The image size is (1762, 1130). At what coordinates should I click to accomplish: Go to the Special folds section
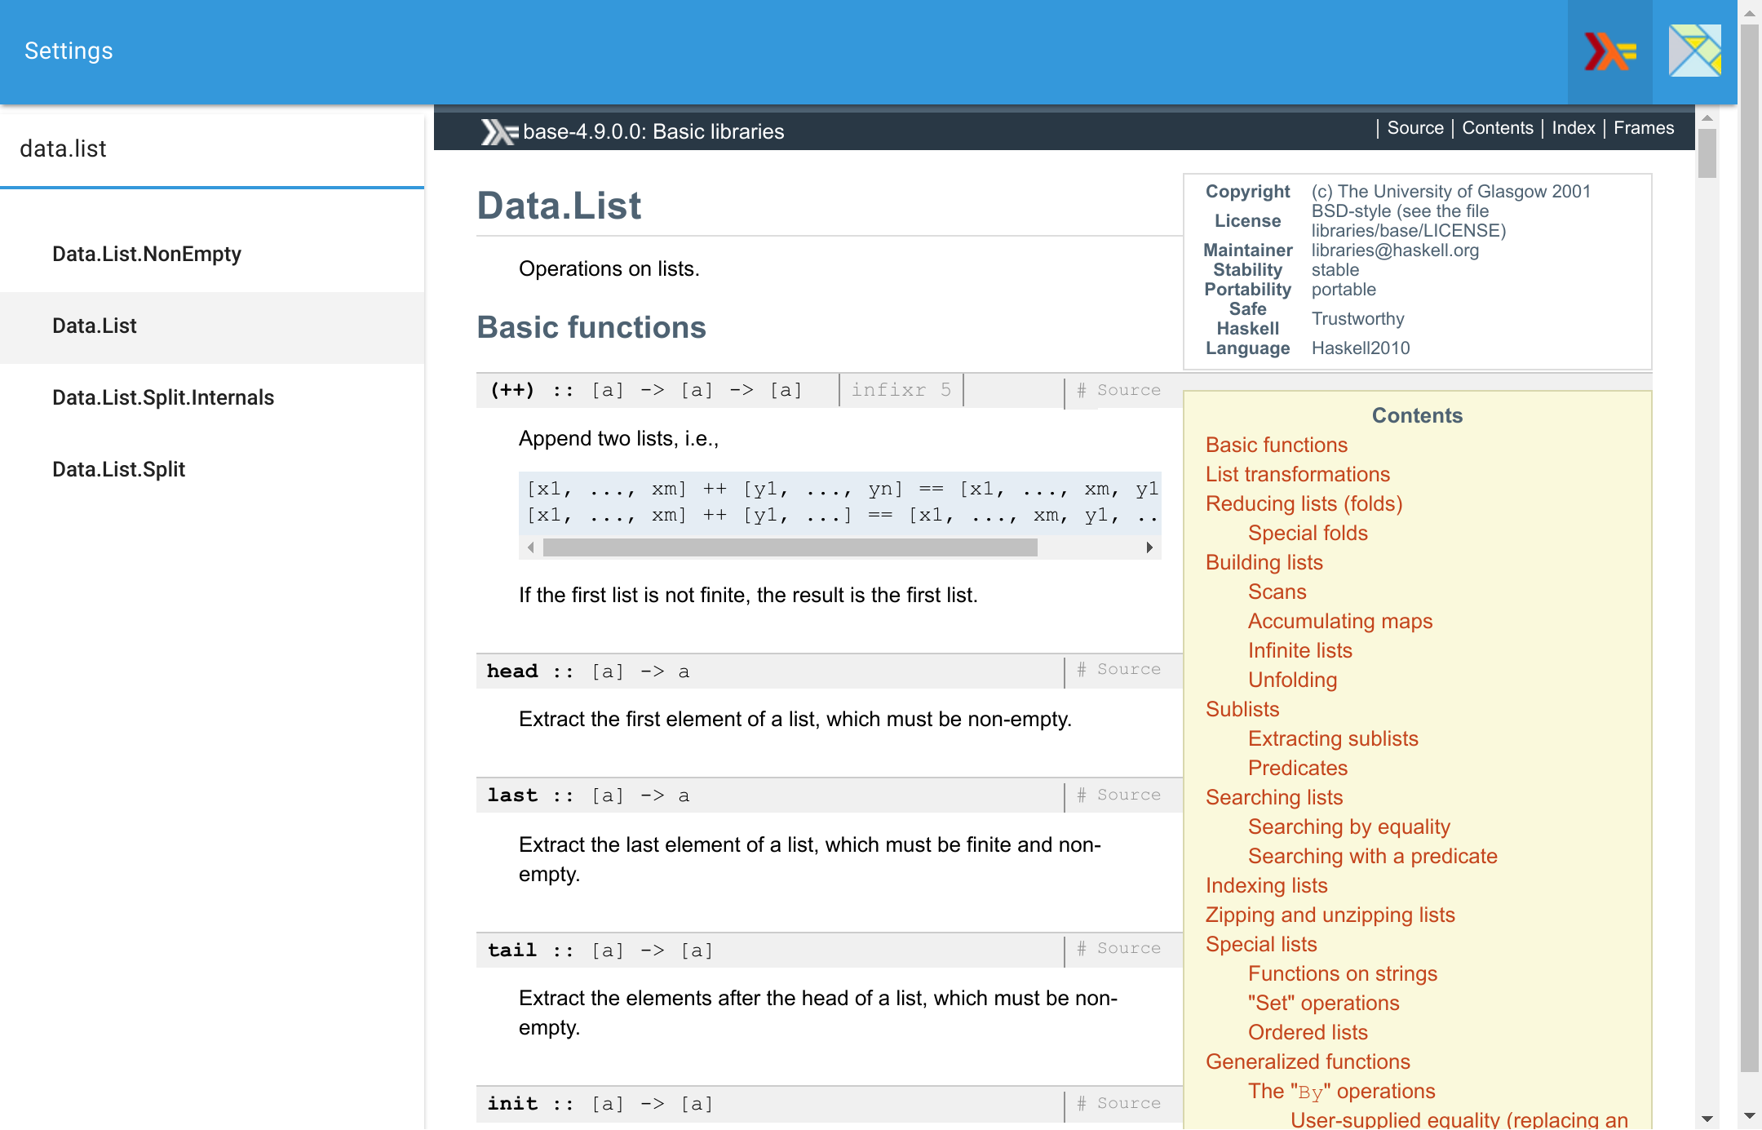tap(1307, 533)
